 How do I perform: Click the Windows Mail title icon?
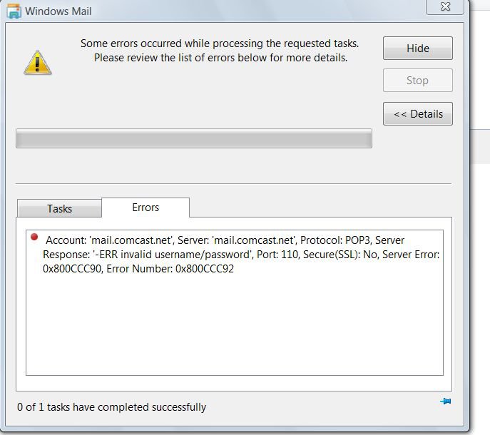(14, 11)
